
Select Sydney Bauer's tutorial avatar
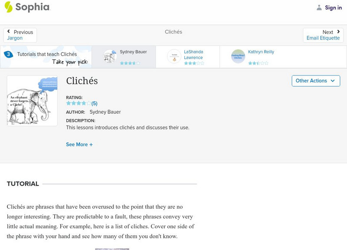coord(110,56)
